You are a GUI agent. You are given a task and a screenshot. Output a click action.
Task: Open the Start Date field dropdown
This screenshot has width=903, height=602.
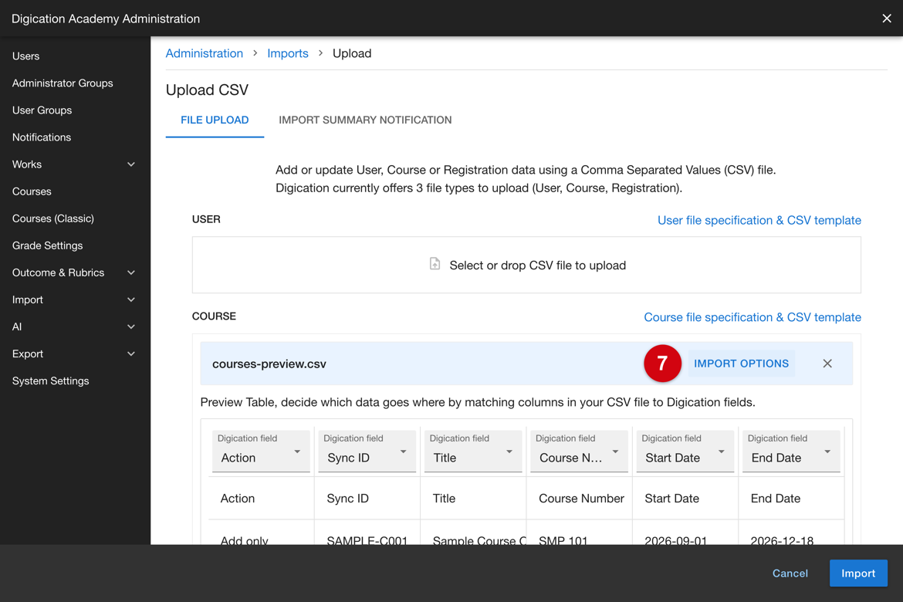[685, 451]
